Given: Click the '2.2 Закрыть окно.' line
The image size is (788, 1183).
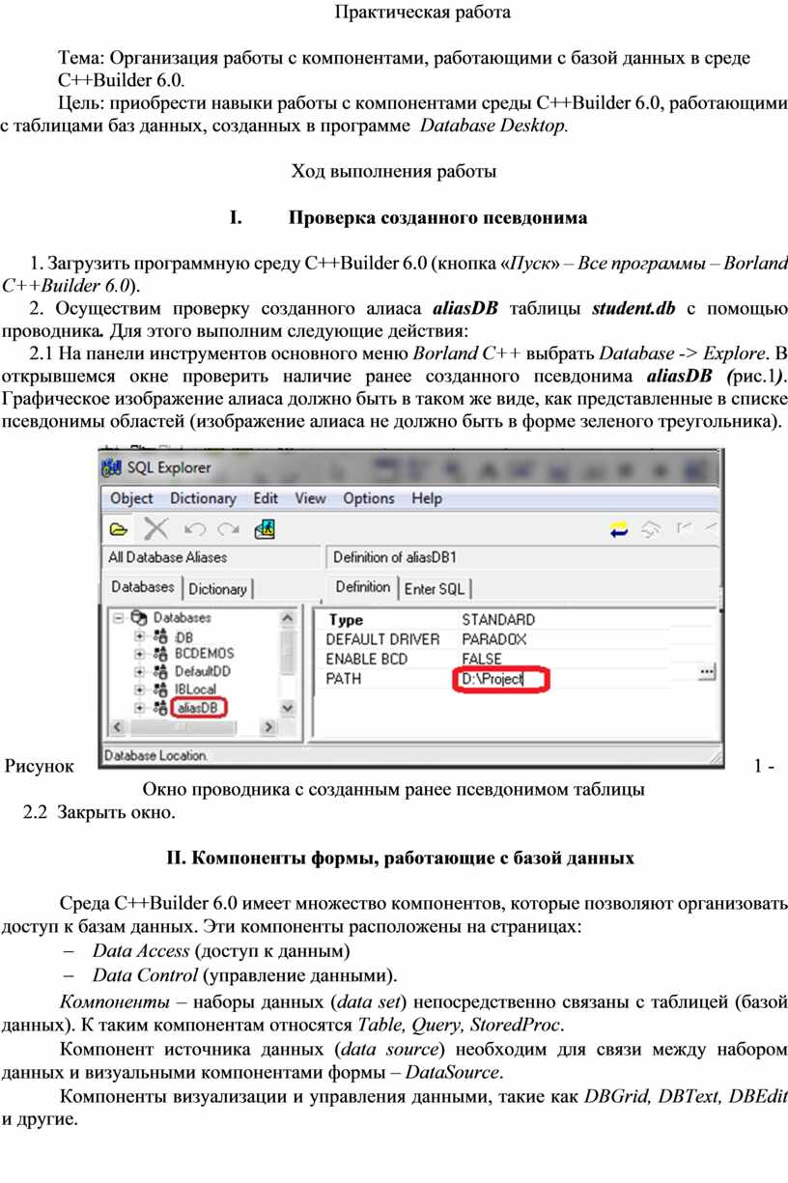Looking at the screenshot, I should [x=99, y=813].
